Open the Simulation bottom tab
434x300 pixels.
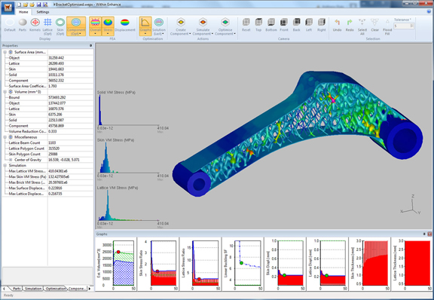point(33,289)
